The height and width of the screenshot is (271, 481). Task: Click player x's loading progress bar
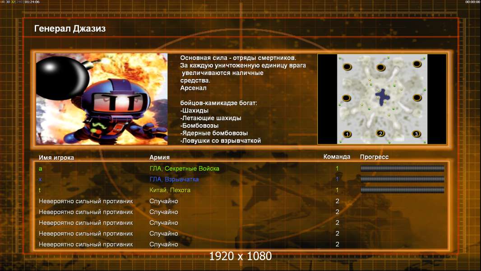point(402,179)
